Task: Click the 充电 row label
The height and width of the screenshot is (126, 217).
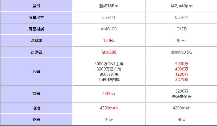Action: pos(36,120)
